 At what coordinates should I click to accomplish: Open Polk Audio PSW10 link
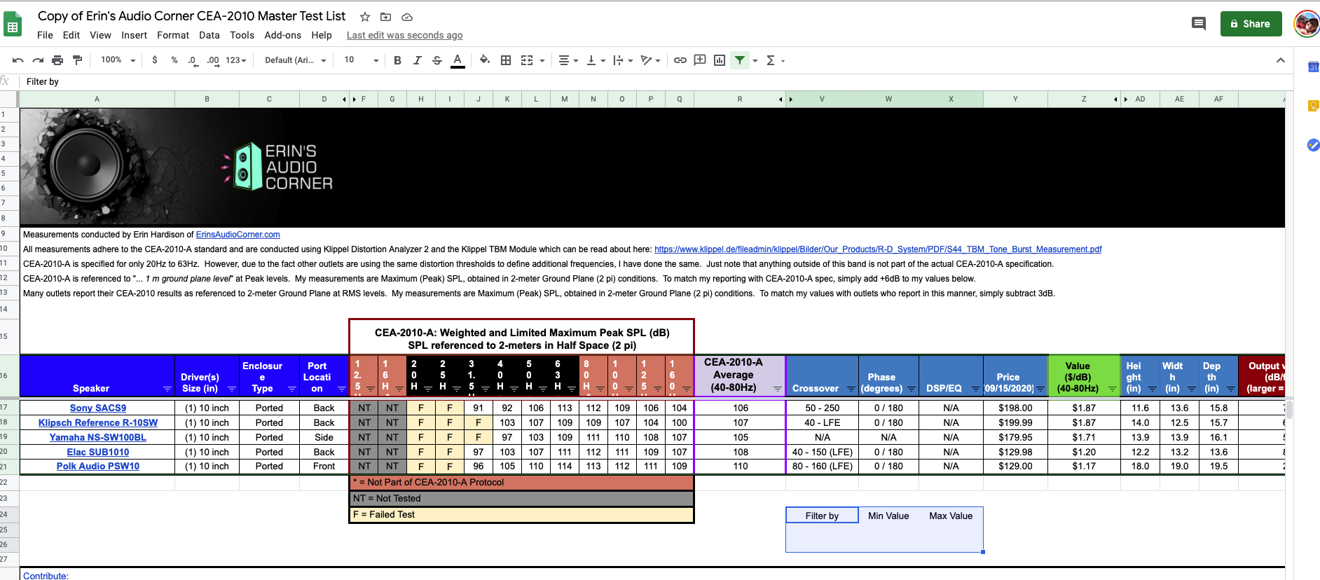coord(98,466)
